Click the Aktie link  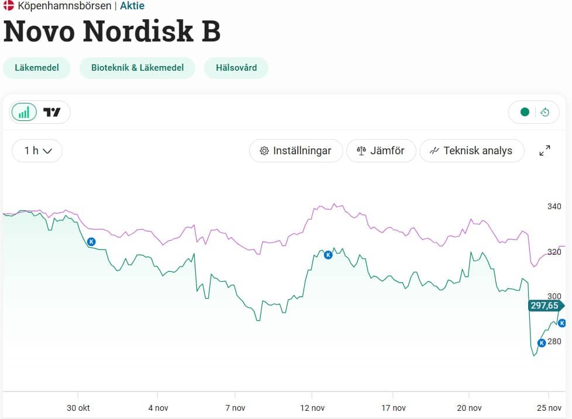coord(132,6)
